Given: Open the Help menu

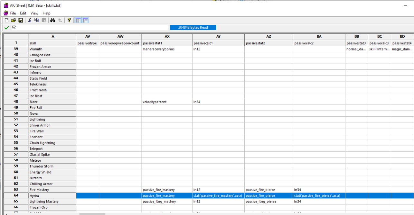Looking at the screenshot, I should pos(46,13).
